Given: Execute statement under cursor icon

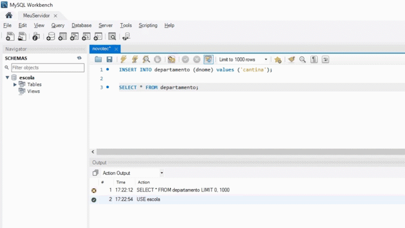Looking at the screenshot, I should (x=135, y=60).
